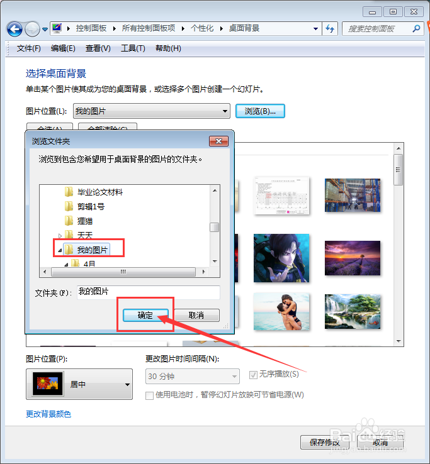This screenshot has height=464, width=430.
Task: Click folder tree horizontal scrollbar thumb
Action: pyautogui.click(x=123, y=272)
